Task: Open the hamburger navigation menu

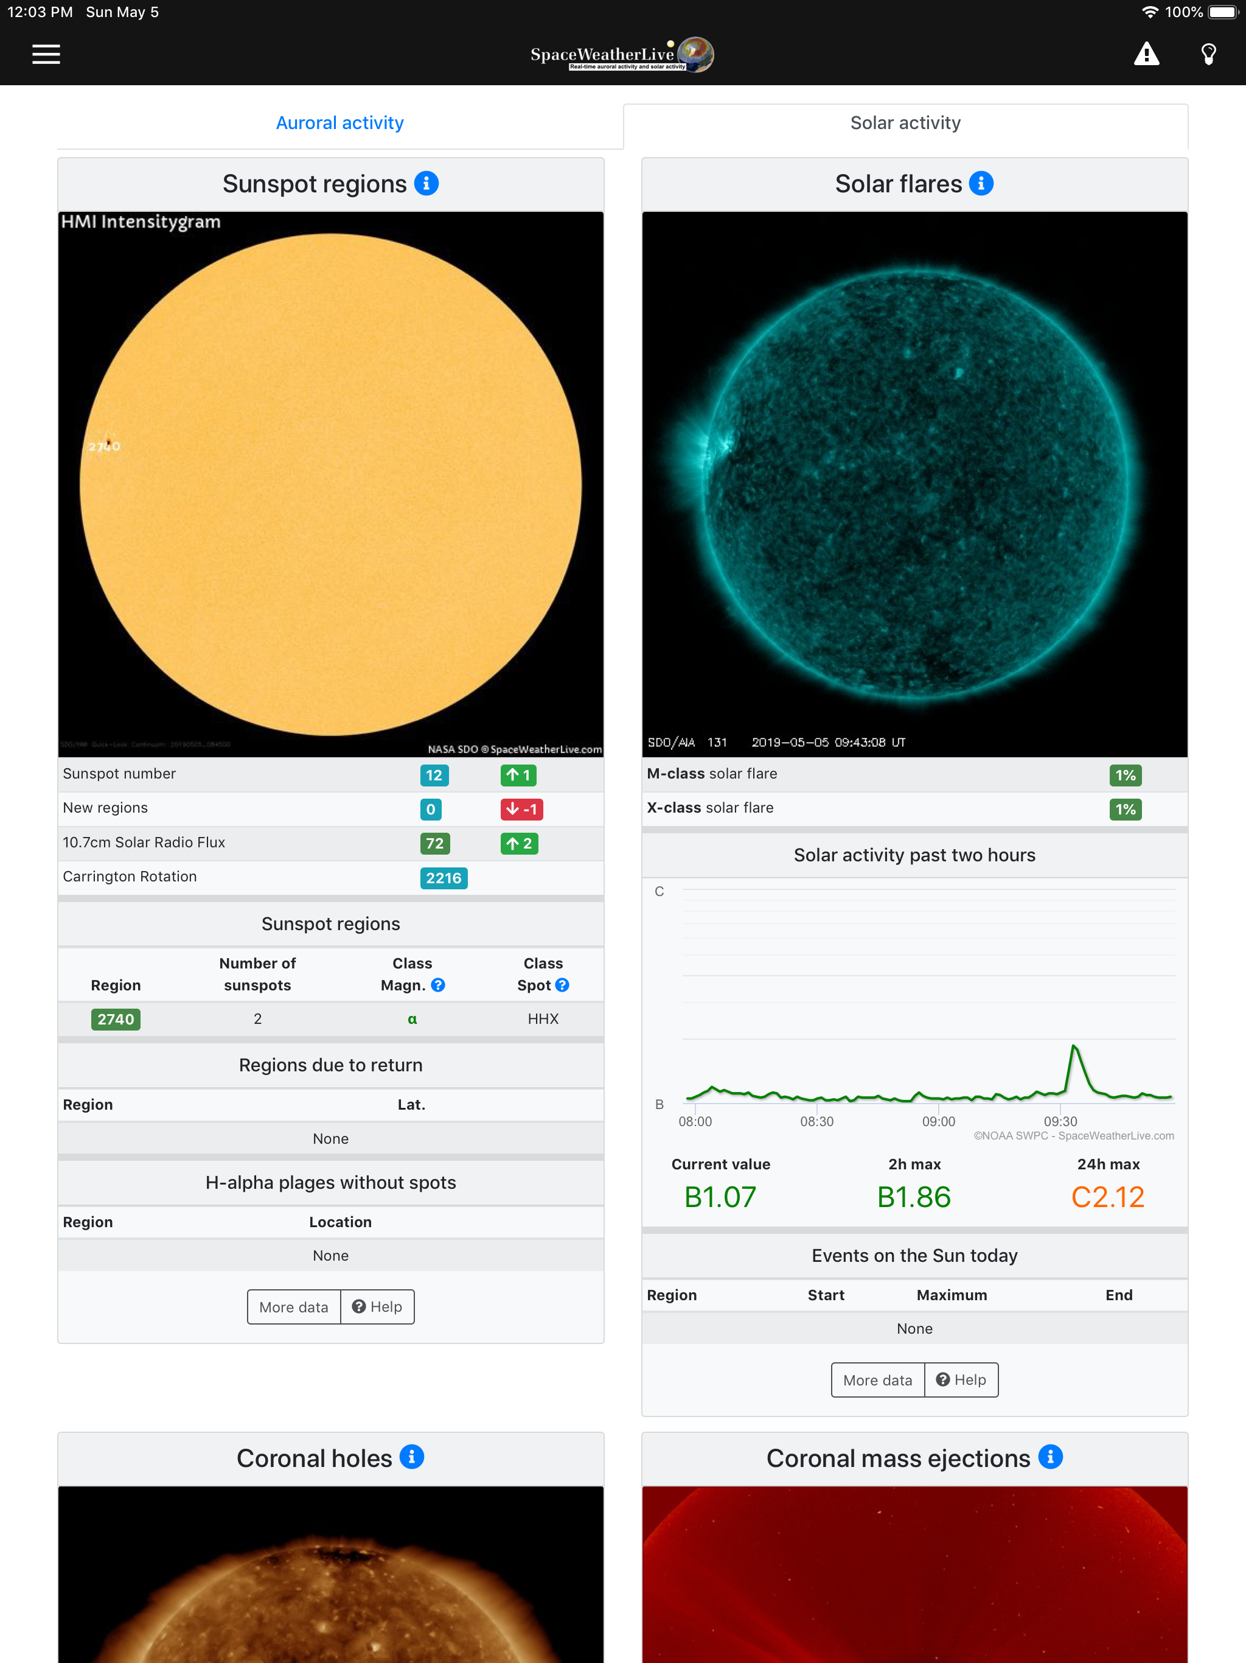Action: click(x=46, y=54)
